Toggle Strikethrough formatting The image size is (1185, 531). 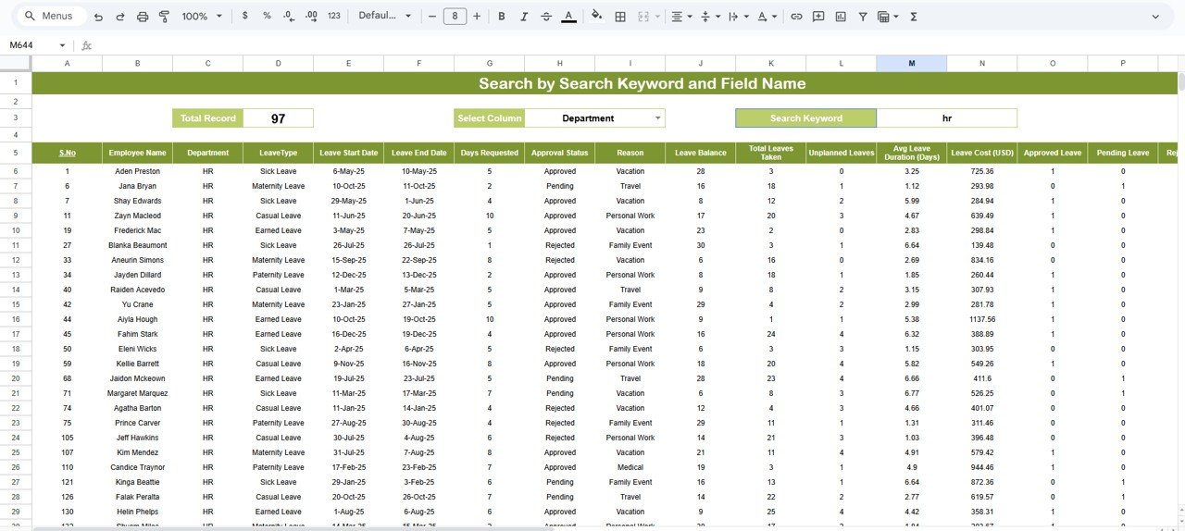[546, 17]
